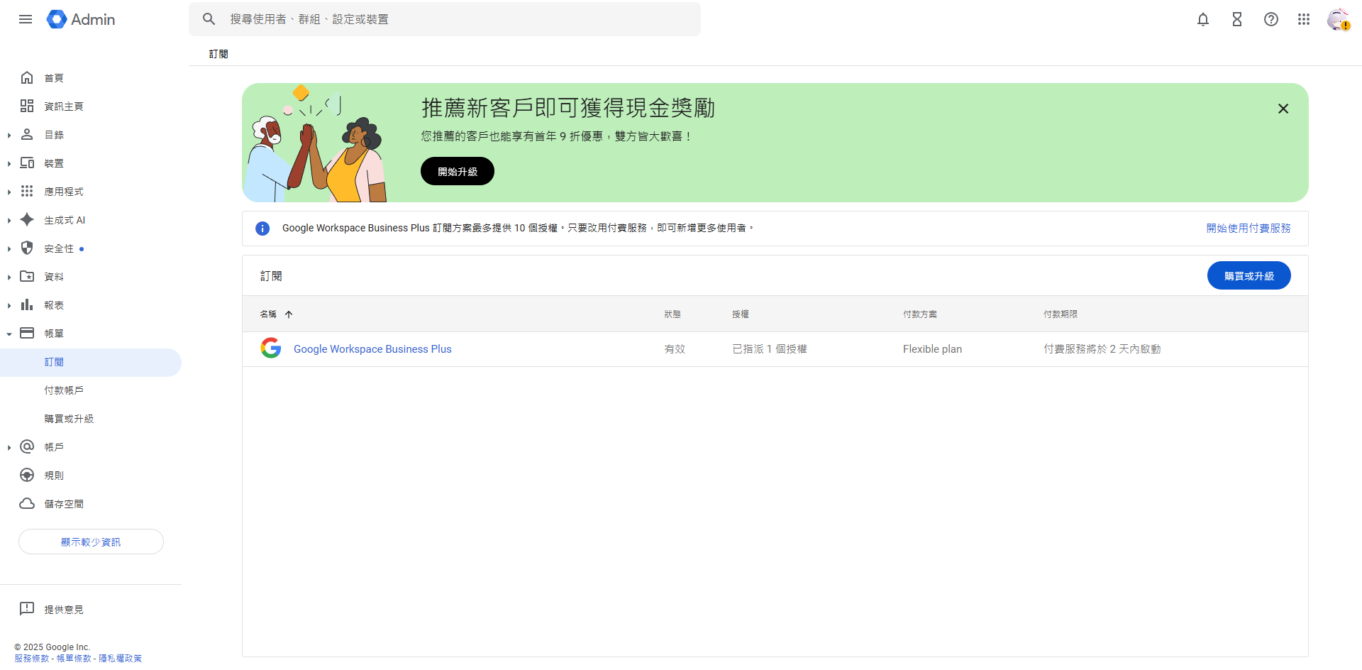
Task: Open the notifications bell icon
Action: tap(1202, 19)
